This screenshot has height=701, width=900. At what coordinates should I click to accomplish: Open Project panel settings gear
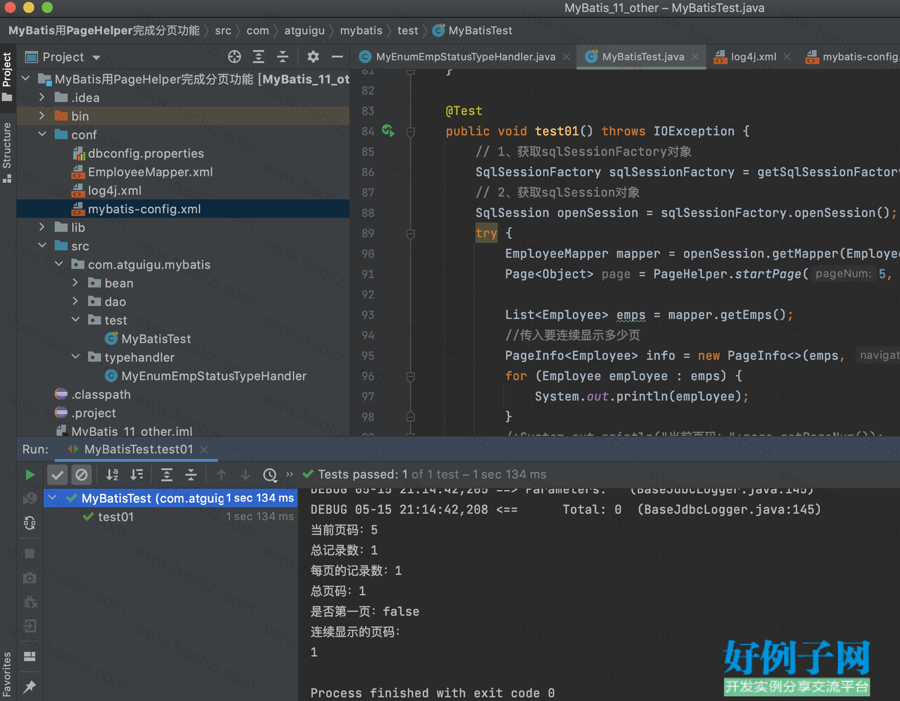(313, 57)
